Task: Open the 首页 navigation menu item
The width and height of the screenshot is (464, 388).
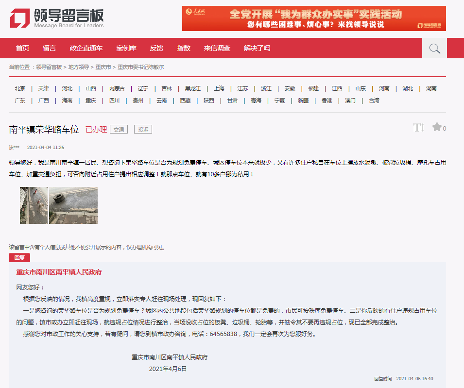Action: tap(22, 48)
